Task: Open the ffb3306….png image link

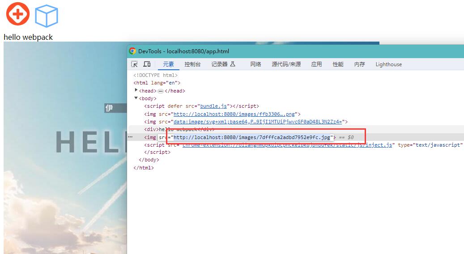Action: pos(234,114)
